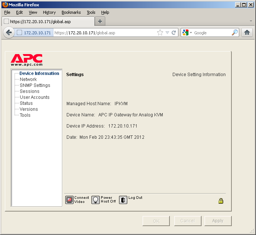Open SNMP Settings in the navigation tree
This screenshot has height=235, width=256.
point(35,85)
